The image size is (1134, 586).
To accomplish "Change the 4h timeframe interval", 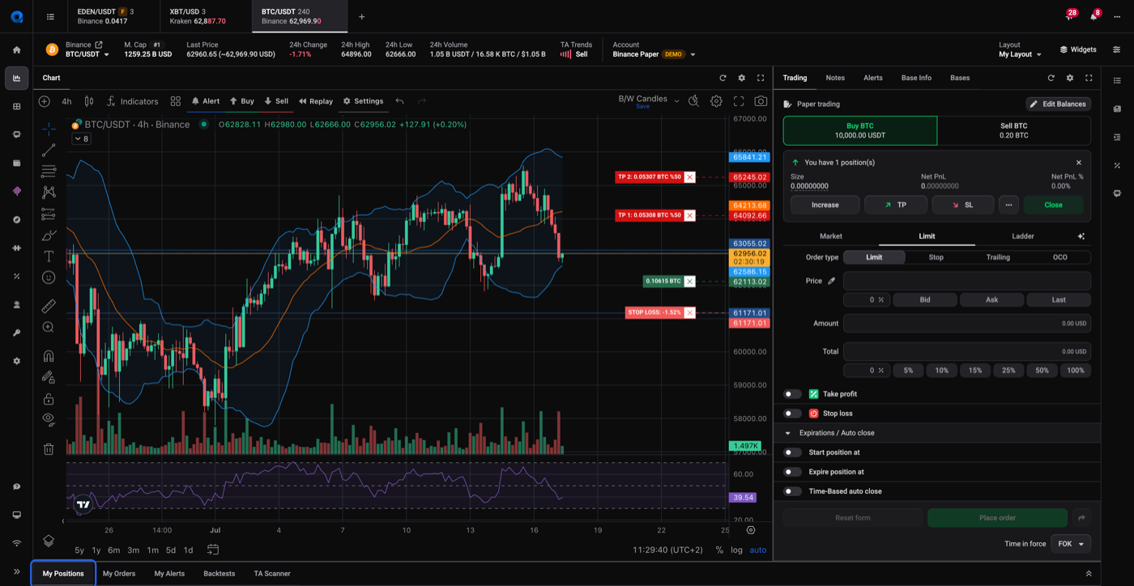I will coord(66,101).
